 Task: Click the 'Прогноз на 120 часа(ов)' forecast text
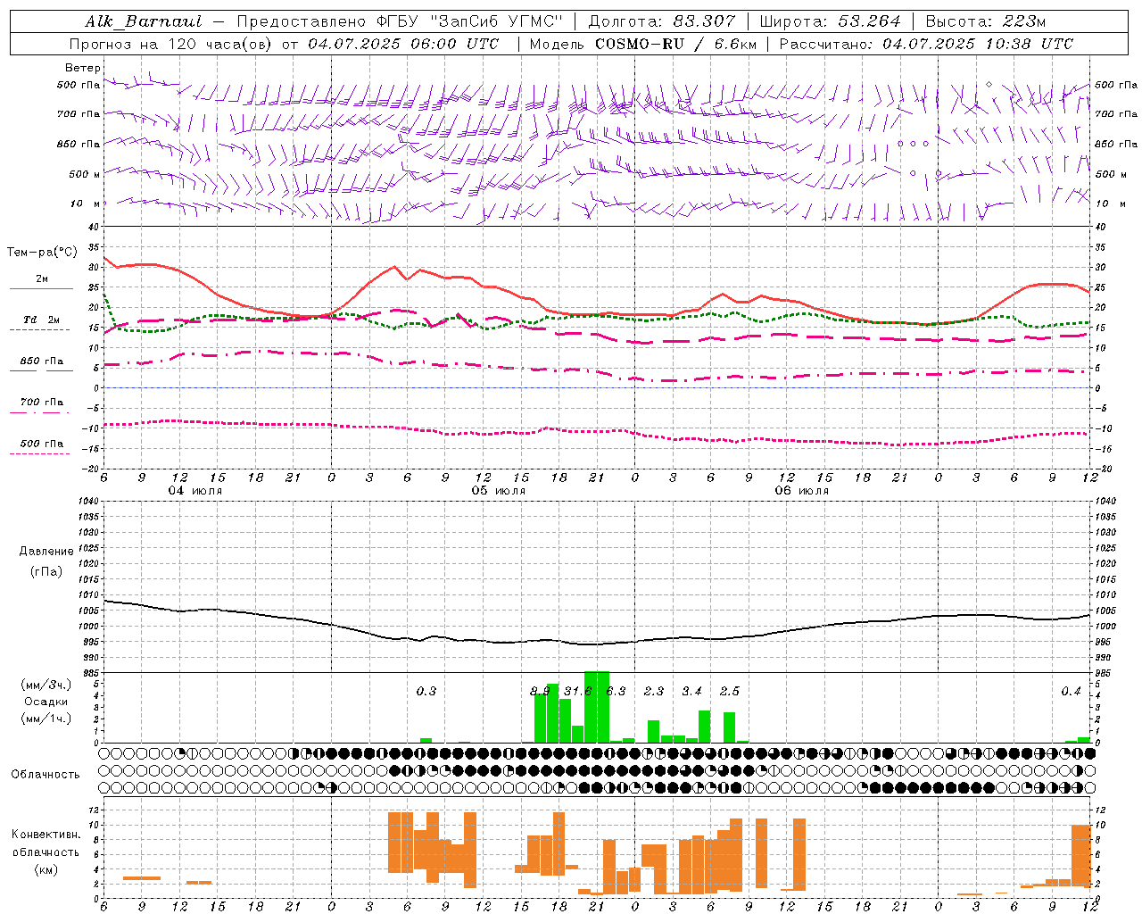[x=171, y=44]
